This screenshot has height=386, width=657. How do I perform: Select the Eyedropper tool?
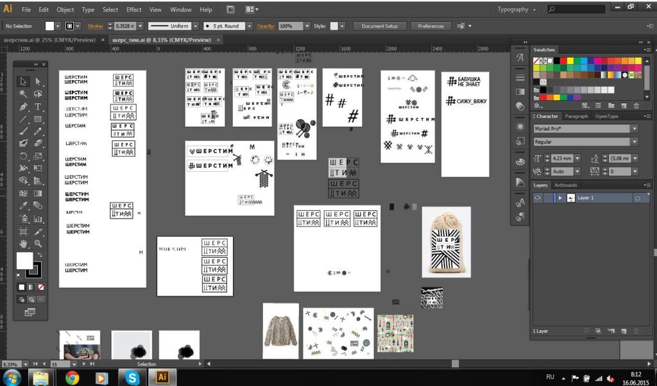pyautogui.click(x=24, y=206)
